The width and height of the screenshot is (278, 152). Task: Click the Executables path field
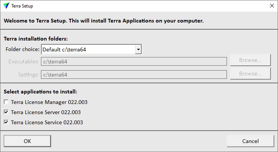134,62
